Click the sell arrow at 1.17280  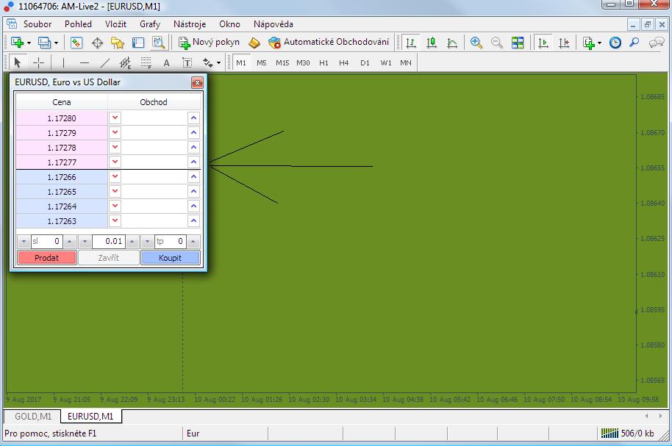tap(115, 118)
